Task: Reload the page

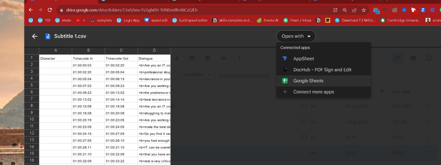Action: click(50, 10)
